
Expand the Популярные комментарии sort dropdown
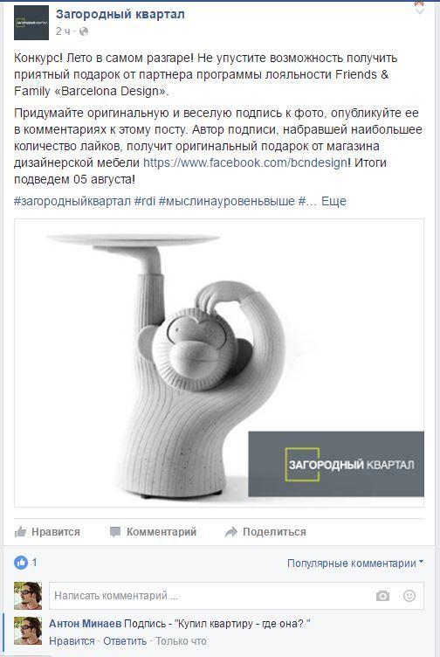click(x=355, y=564)
